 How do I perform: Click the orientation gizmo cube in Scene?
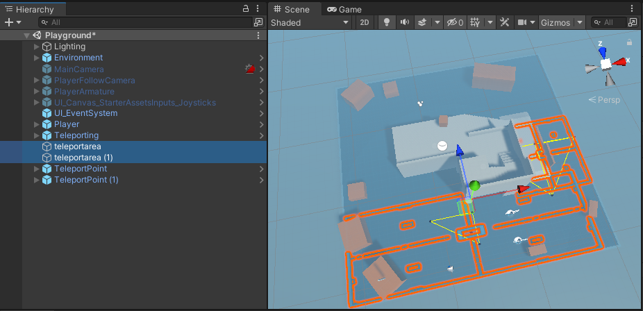tap(606, 64)
